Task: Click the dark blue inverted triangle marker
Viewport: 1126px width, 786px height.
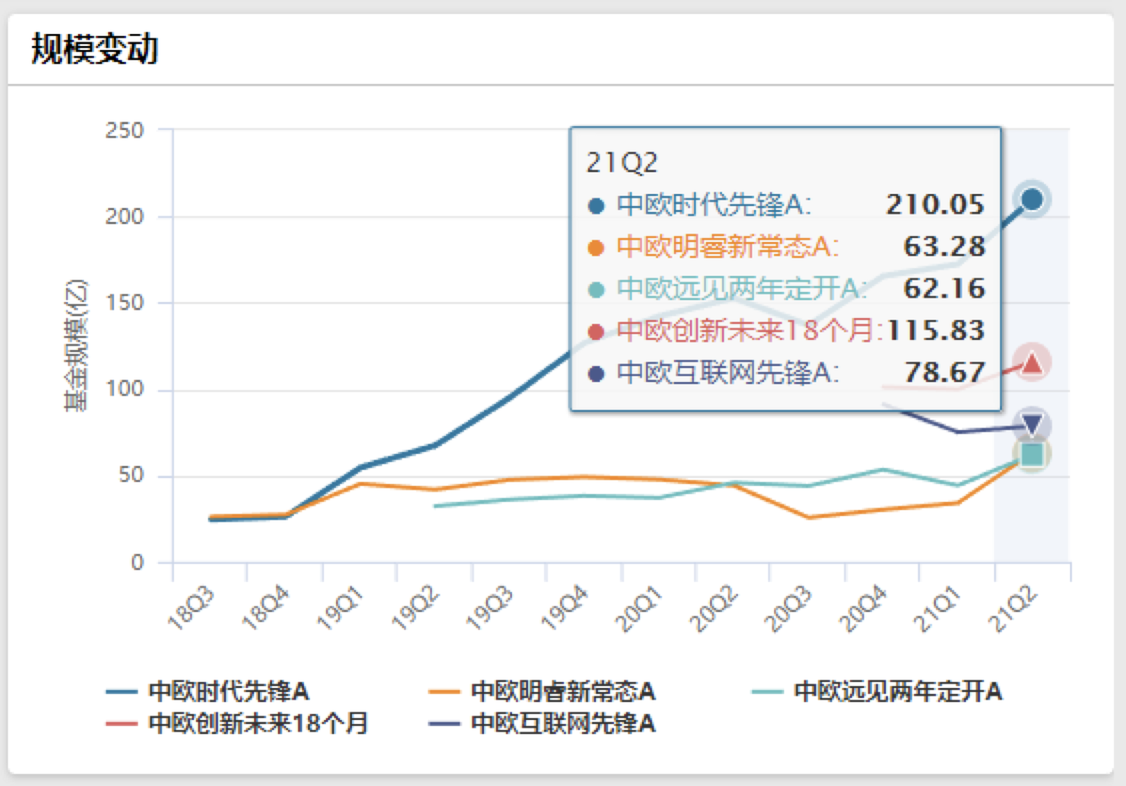Action: (x=1031, y=424)
